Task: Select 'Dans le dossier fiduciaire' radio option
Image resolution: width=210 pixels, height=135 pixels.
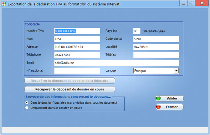Action: [27, 103]
